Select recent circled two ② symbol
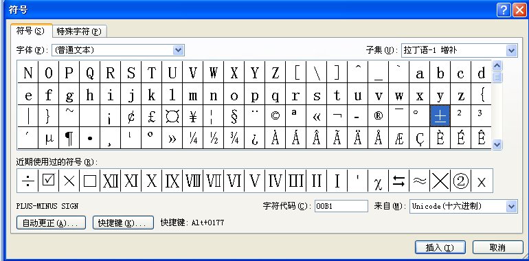The image size is (529, 261). [460, 181]
